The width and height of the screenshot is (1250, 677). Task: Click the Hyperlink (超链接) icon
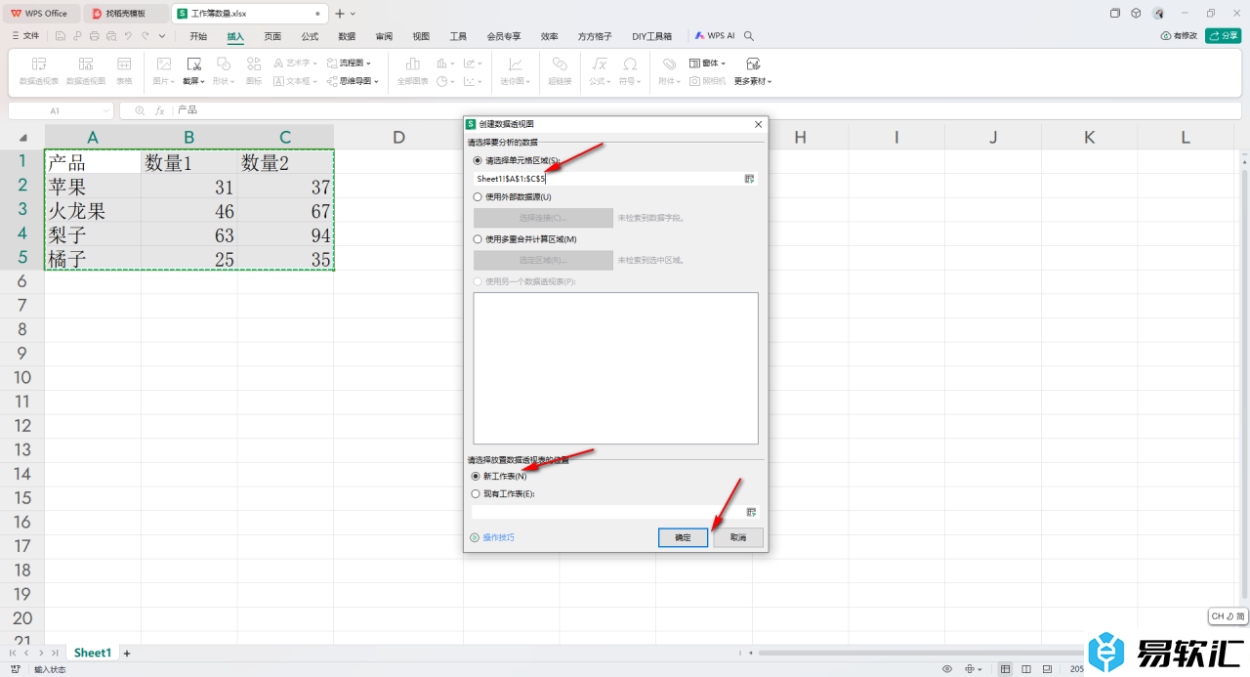pos(560,63)
